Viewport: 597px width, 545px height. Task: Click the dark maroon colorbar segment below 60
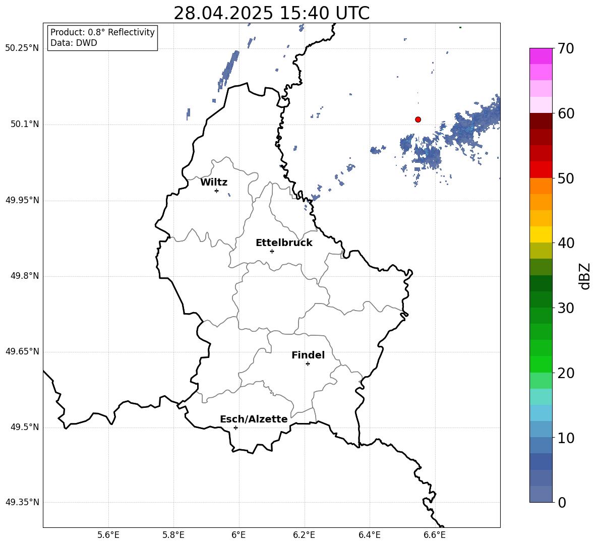541,121
